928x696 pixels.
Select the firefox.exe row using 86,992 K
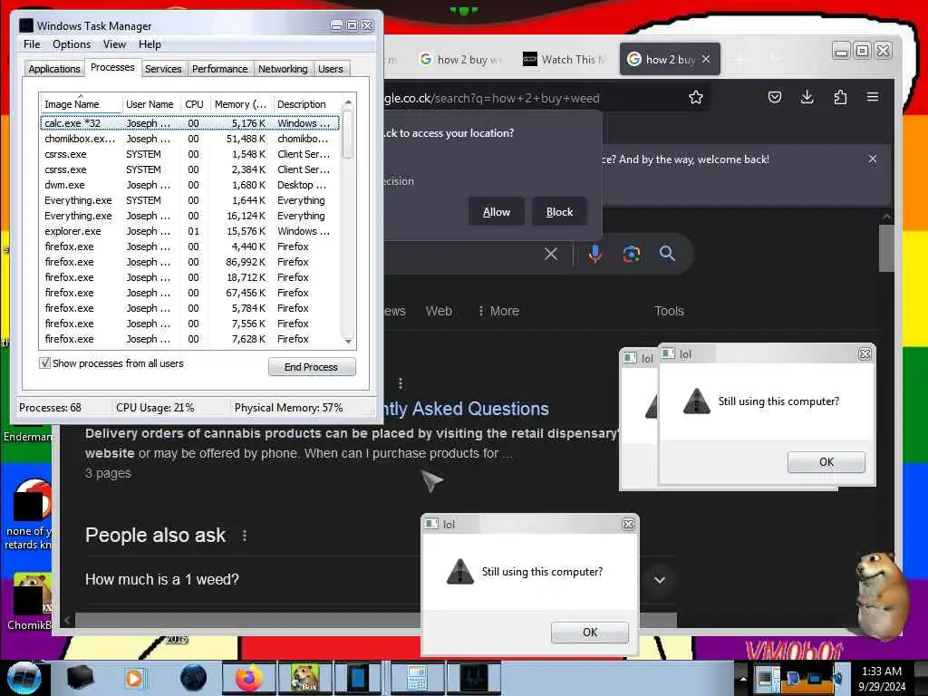[189, 262]
